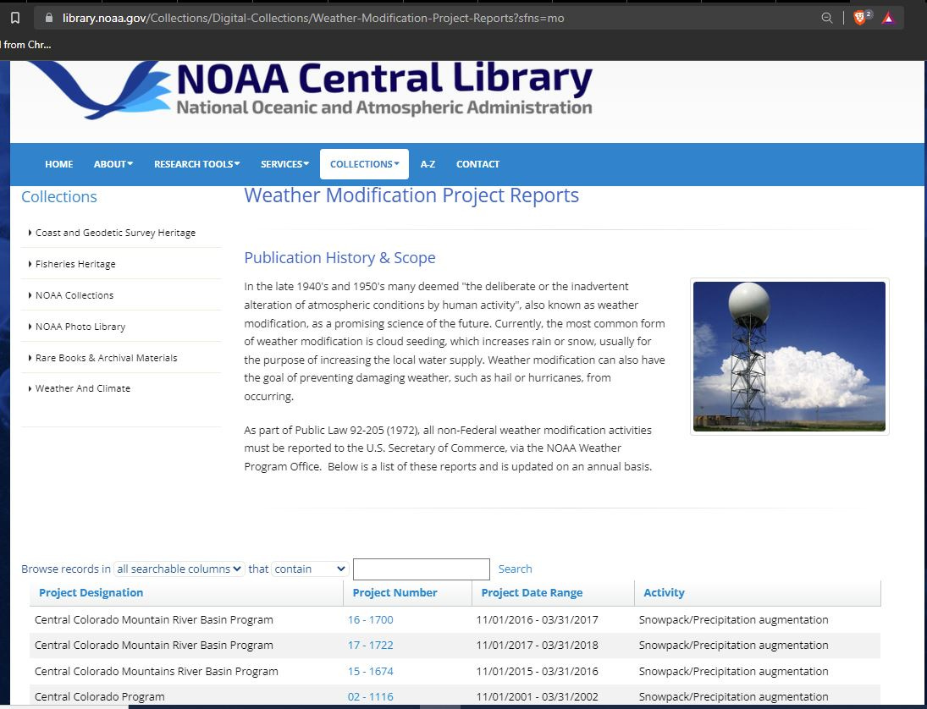Click 'Central Colorado Program' cell
This screenshot has width=927, height=709.
pos(99,696)
